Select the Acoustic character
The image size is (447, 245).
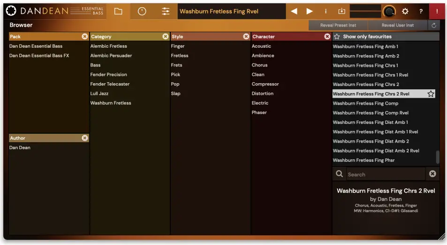261,46
